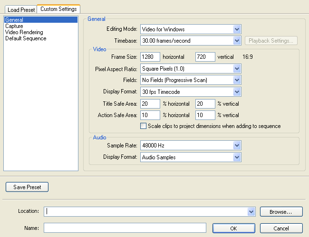Focus the project Name field
The image size is (309, 237).
(125, 228)
